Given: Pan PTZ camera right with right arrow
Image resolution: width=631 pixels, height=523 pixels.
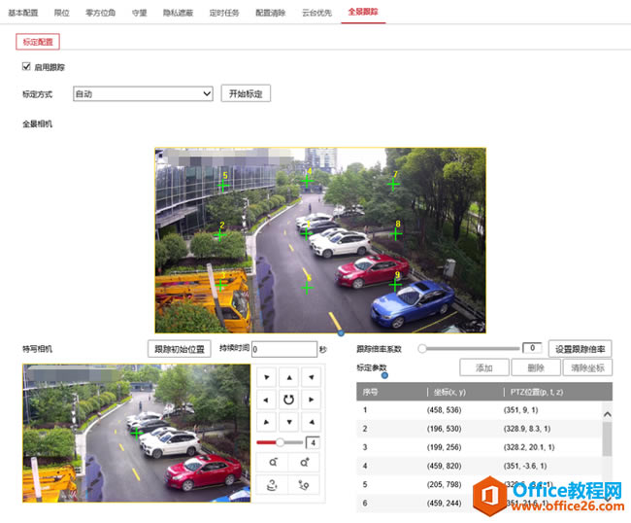Looking at the screenshot, I should 311,400.
